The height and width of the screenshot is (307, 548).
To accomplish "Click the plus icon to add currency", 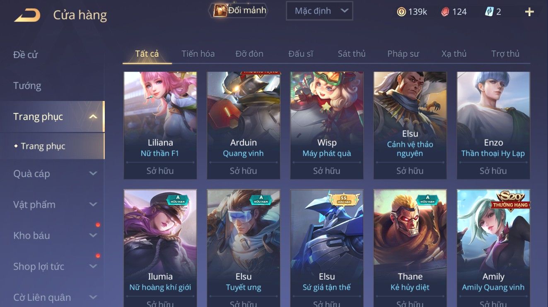I will 529,12.
